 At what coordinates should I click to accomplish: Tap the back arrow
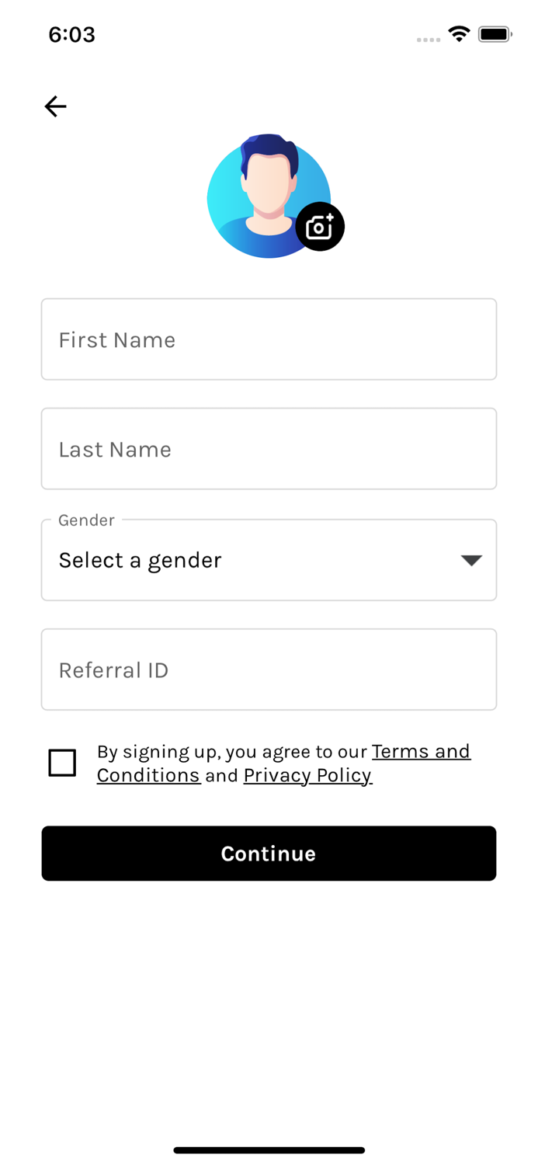click(55, 106)
